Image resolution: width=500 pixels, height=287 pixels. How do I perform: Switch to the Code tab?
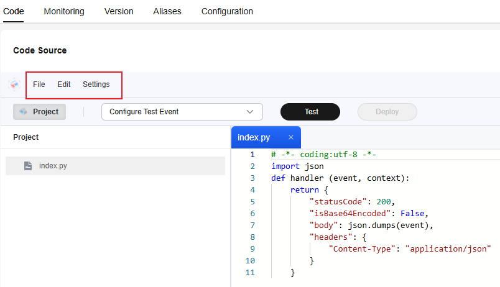click(14, 11)
